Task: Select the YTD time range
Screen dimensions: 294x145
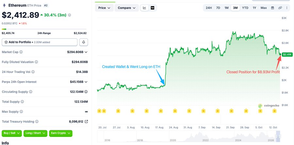Action: tap(245, 8)
